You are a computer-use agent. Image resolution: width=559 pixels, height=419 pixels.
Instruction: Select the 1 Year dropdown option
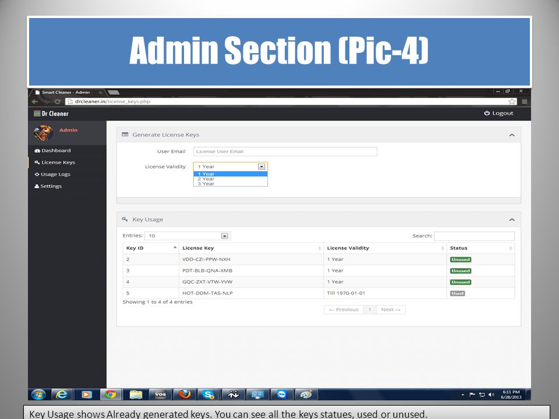coord(231,174)
